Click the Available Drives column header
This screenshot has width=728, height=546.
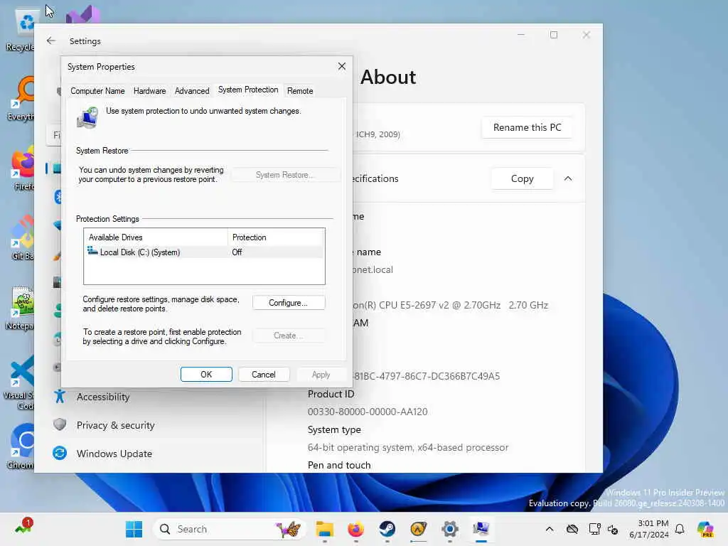click(156, 237)
